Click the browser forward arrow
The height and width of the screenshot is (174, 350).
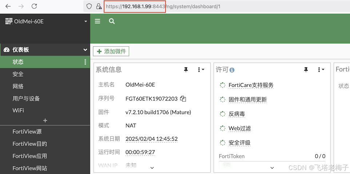[x=21, y=6]
